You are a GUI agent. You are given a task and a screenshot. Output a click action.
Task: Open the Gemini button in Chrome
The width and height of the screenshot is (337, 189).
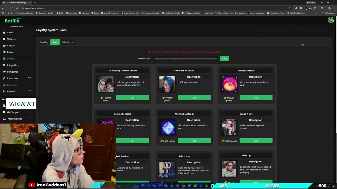311,3
